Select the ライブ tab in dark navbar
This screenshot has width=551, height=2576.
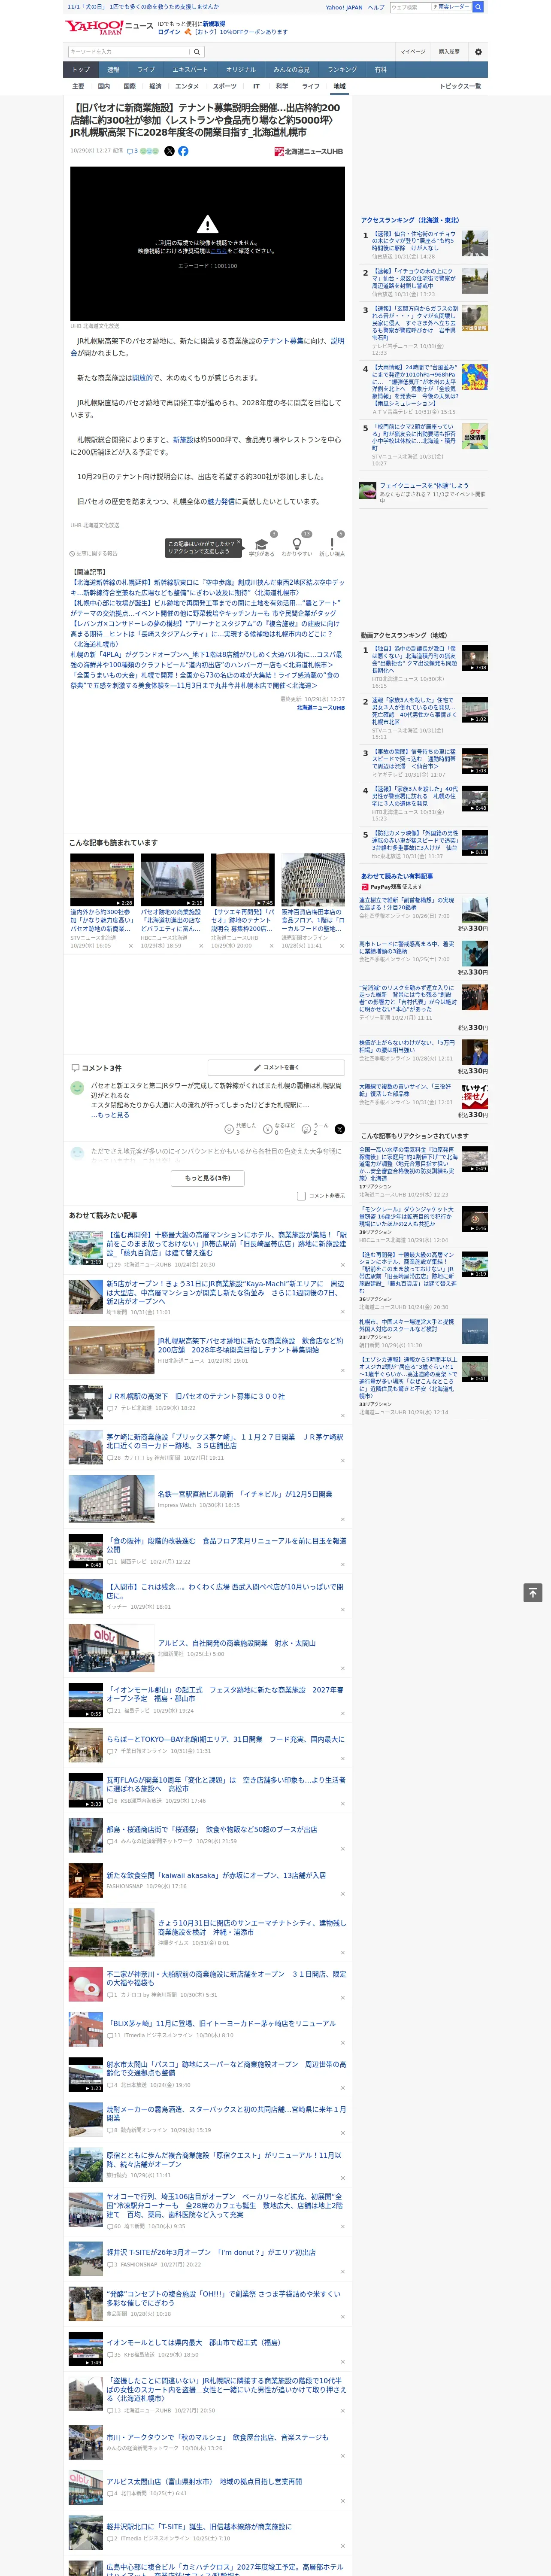(x=146, y=70)
